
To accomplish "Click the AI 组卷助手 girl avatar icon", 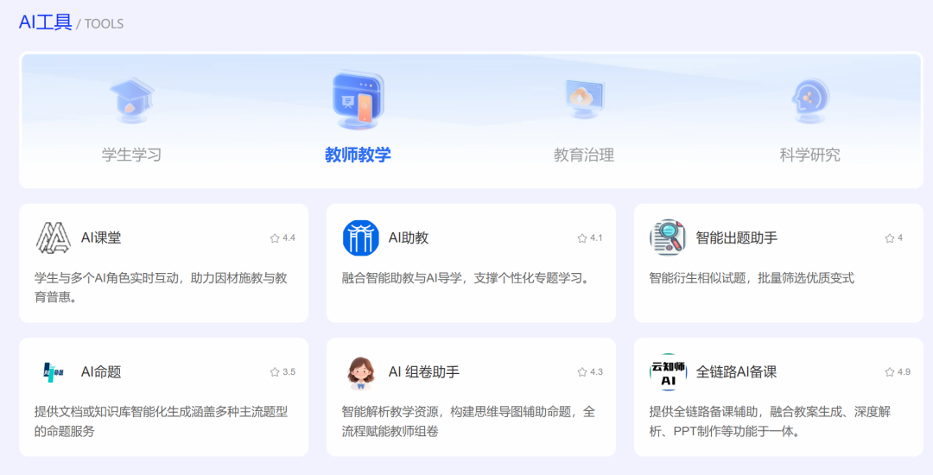I will click(360, 373).
